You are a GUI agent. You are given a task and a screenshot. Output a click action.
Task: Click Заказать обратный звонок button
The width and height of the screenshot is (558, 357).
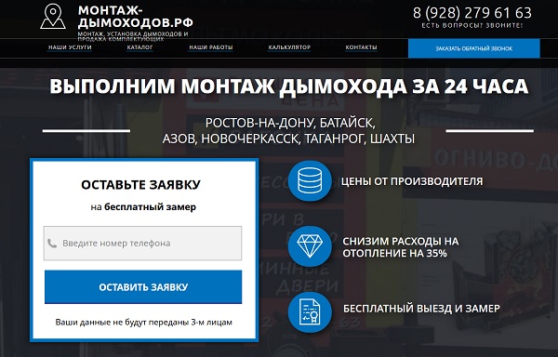(x=474, y=48)
